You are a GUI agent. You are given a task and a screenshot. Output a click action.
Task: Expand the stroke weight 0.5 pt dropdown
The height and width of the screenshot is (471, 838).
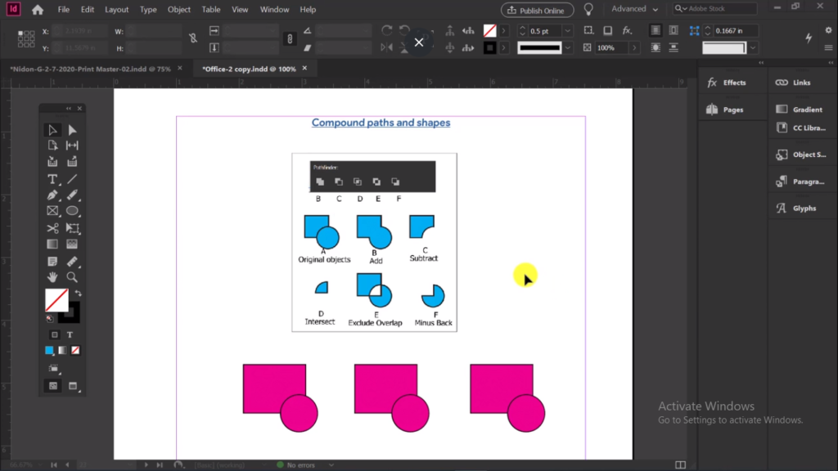[x=568, y=31]
